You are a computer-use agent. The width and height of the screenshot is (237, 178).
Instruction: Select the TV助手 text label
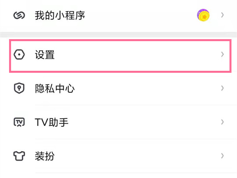pyautogui.click(x=52, y=122)
